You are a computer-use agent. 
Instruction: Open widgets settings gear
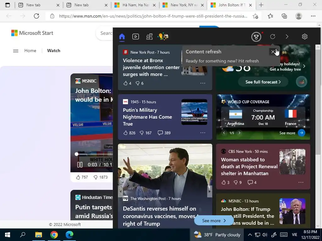tap(304, 37)
